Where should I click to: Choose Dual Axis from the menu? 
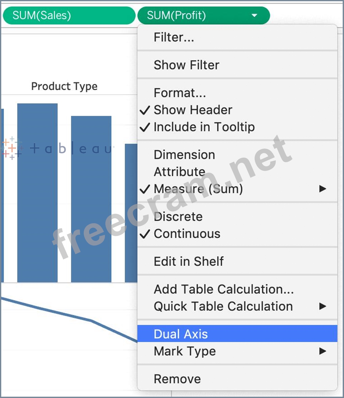point(181,334)
